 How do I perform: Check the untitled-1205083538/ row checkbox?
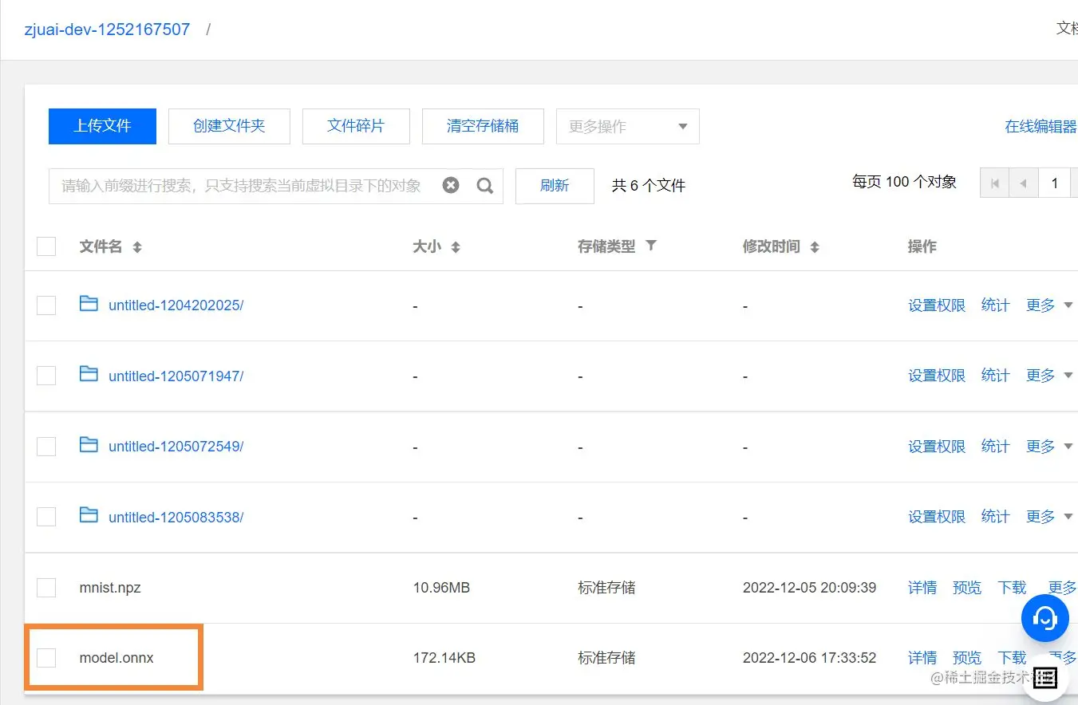coord(46,517)
